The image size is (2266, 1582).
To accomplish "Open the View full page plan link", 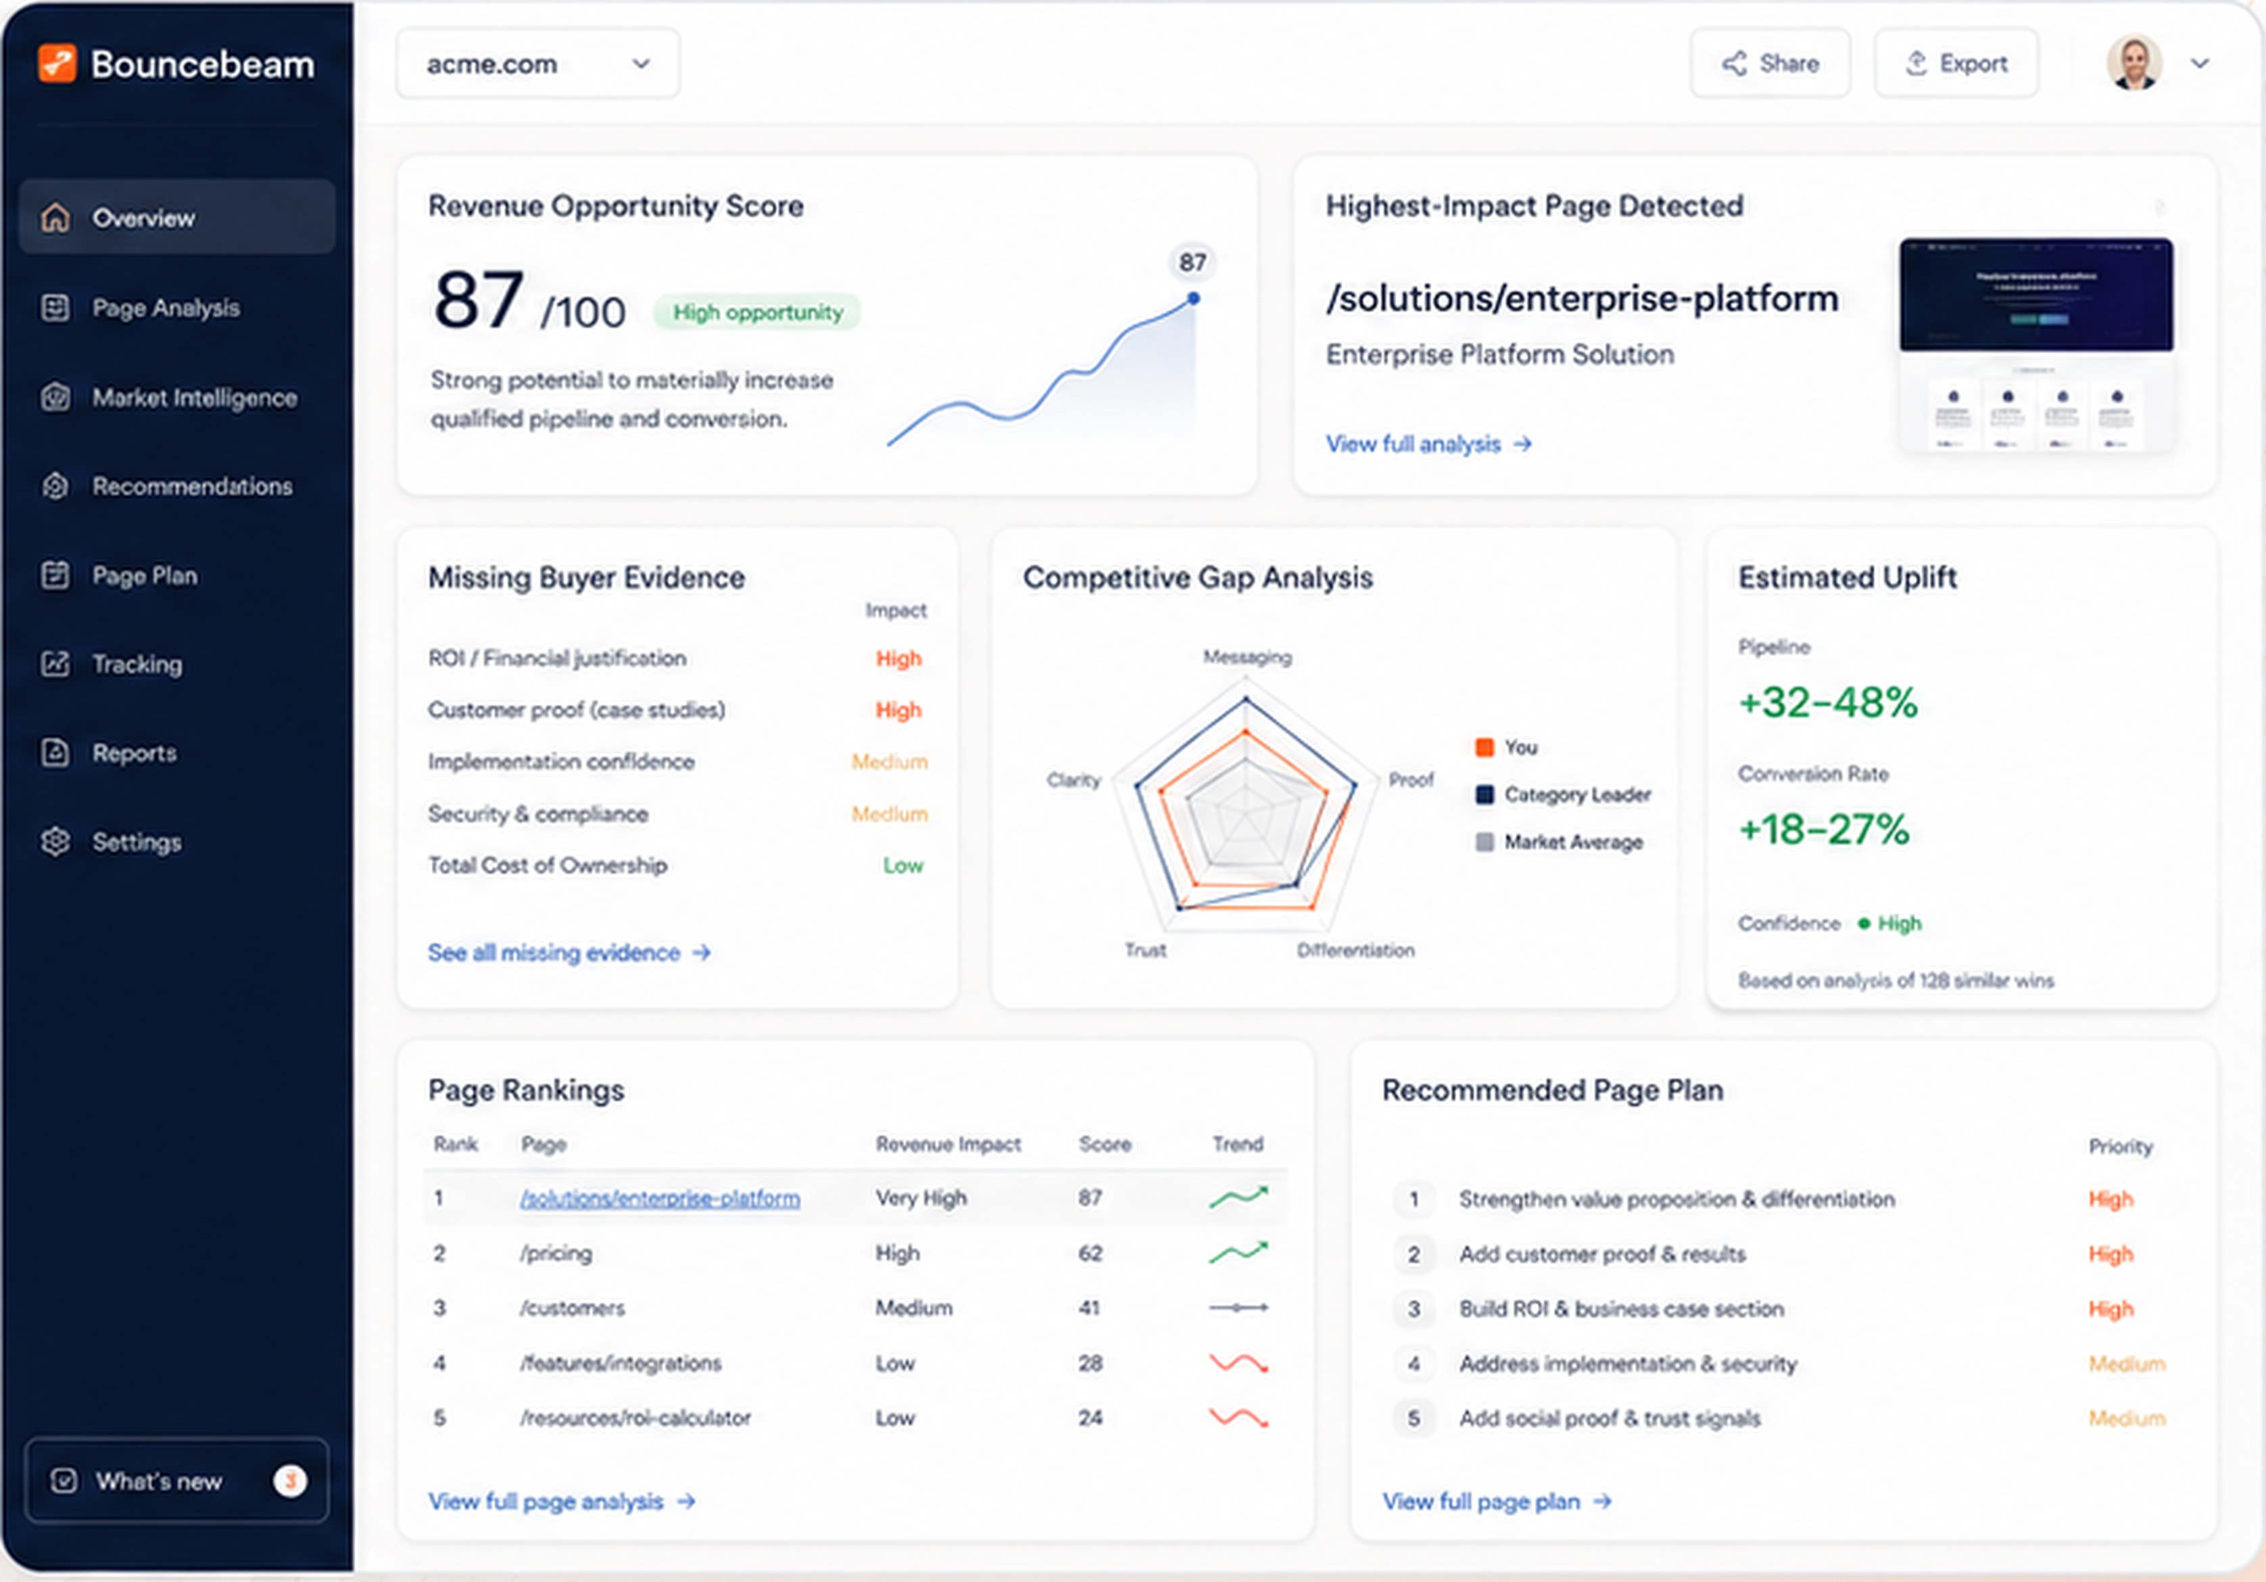I will (x=1497, y=1501).
